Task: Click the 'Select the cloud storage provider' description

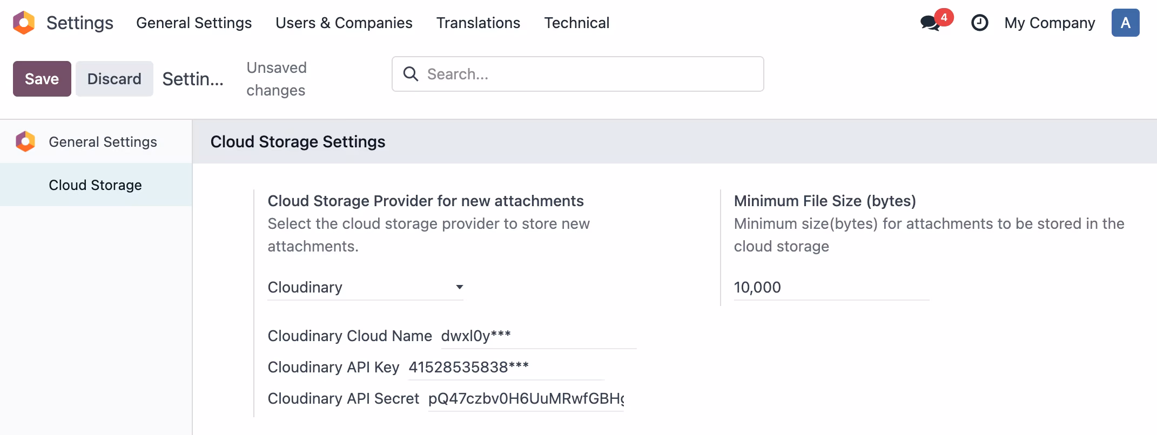Action: 429,235
